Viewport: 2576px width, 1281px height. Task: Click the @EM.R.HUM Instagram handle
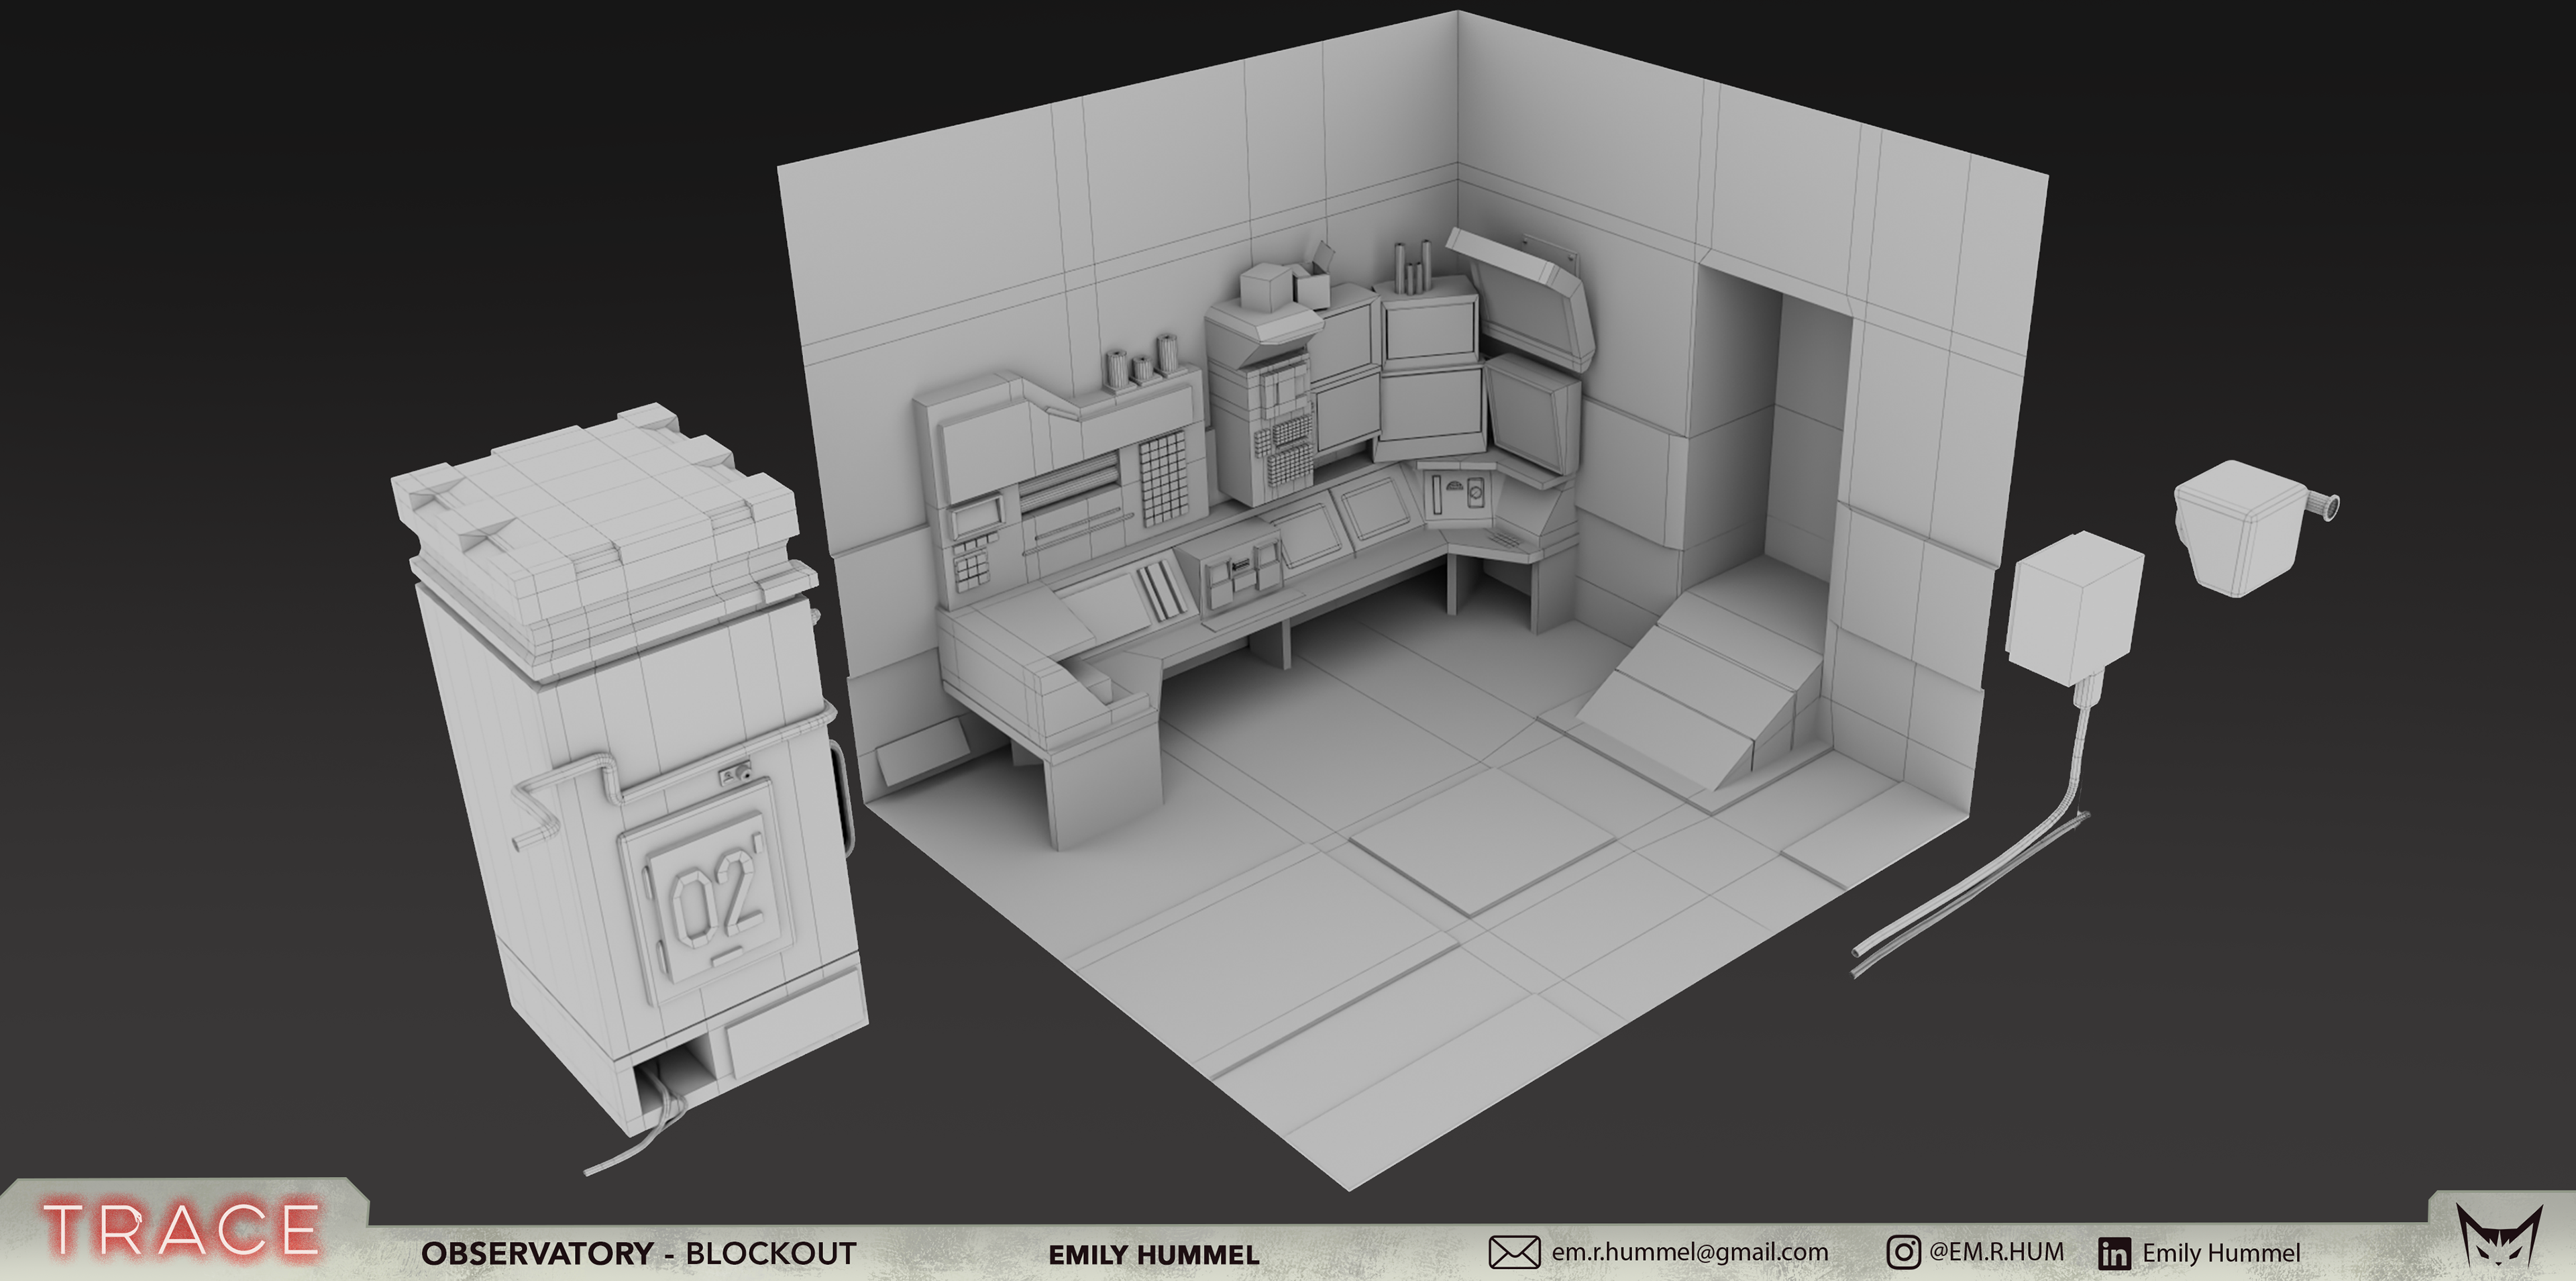(1996, 1252)
